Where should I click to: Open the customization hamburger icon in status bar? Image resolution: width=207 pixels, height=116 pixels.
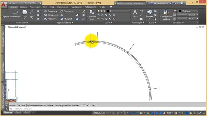pos(204,113)
